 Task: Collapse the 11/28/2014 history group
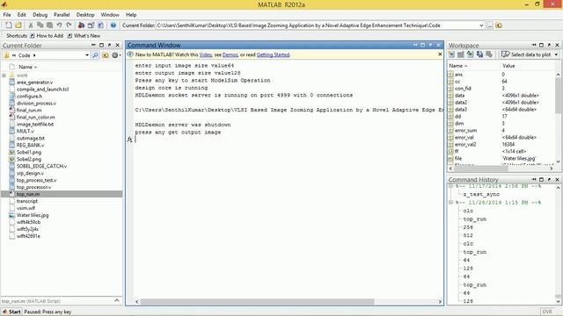click(451, 203)
